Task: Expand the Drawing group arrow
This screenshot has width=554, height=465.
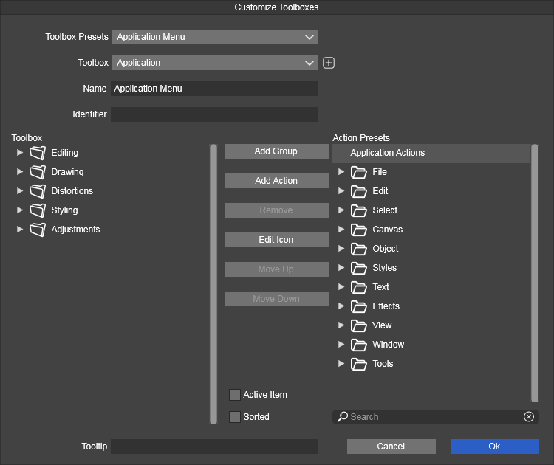Action: (20, 172)
